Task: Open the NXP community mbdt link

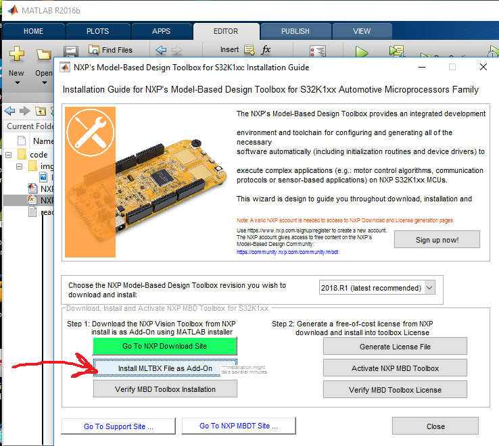Action: pyautogui.click(x=287, y=252)
